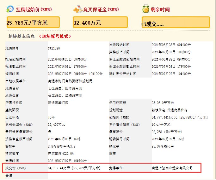Click the 地块编号 row label

[12, 48]
